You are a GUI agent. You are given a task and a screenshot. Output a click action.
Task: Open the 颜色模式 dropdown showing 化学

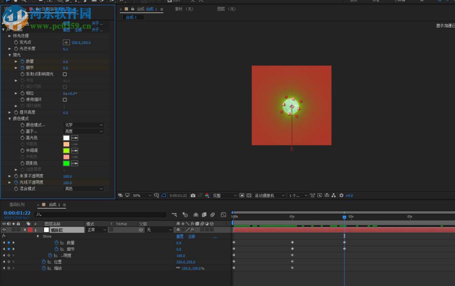83,125
